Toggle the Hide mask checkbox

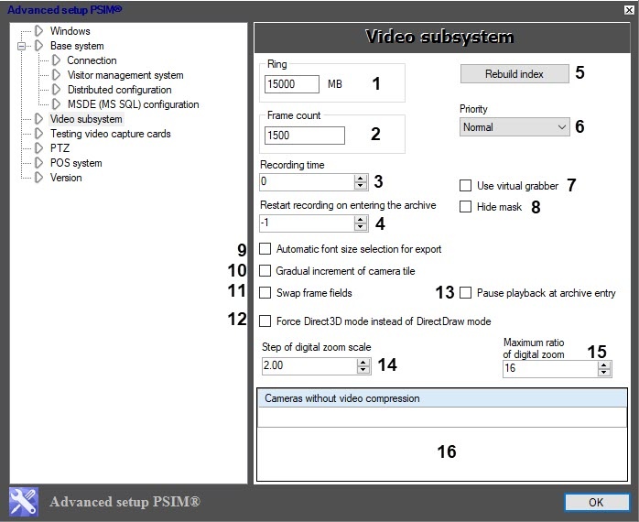[x=465, y=206]
